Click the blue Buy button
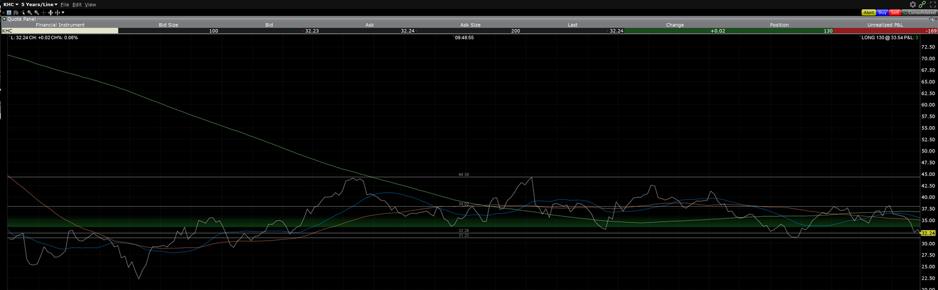This screenshot has width=938, height=290. [x=882, y=12]
